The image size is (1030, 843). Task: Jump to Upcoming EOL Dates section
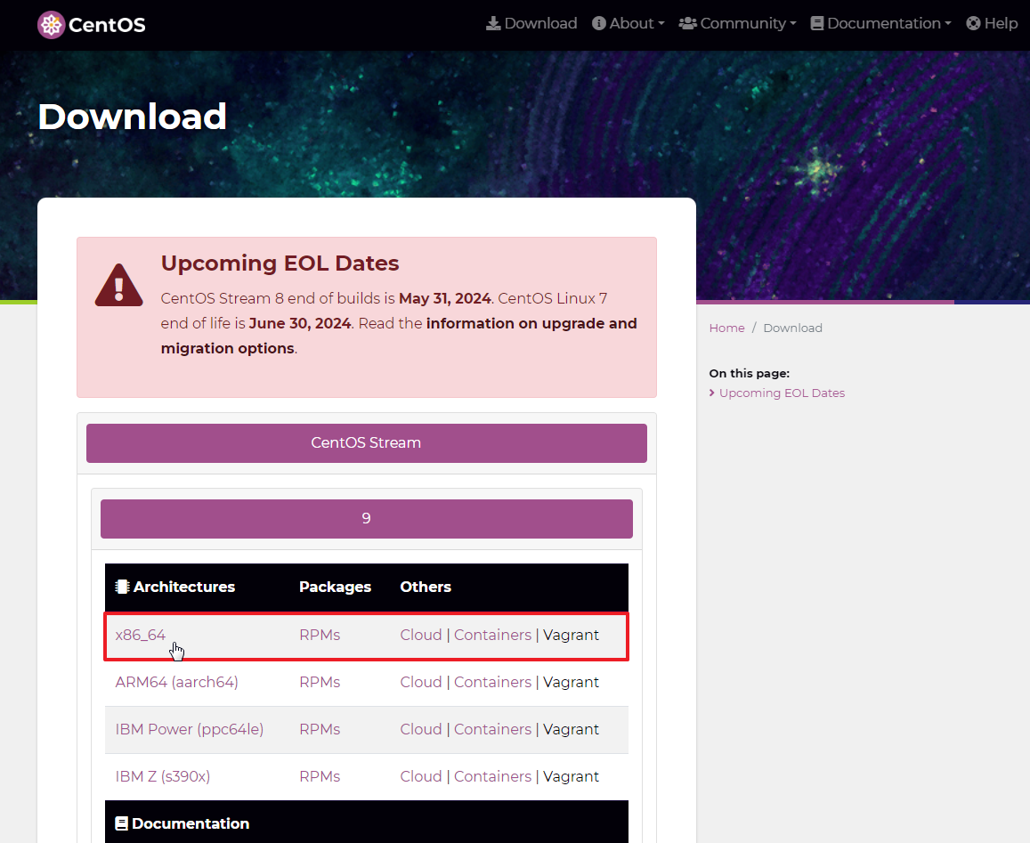pos(782,393)
